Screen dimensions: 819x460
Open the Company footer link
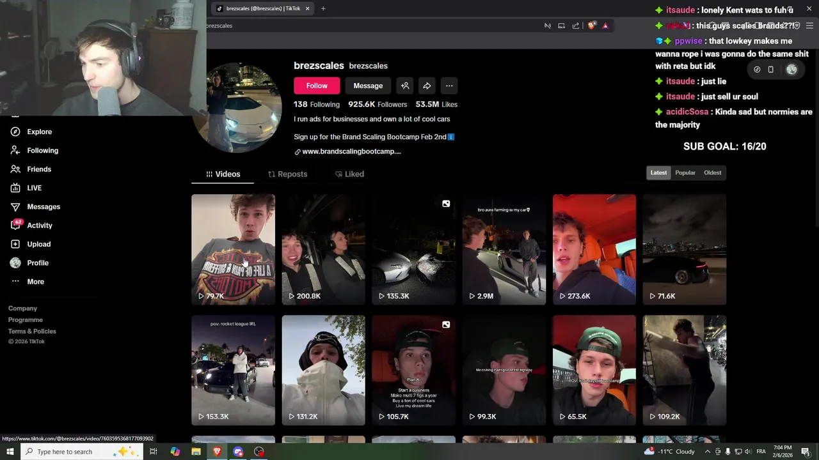pyautogui.click(x=22, y=309)
